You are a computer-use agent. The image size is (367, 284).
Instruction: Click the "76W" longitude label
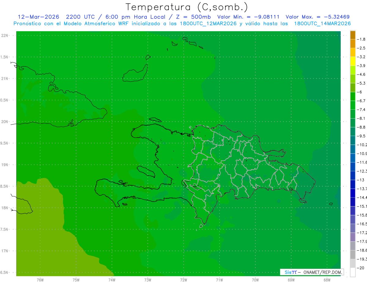coord(40,280)
